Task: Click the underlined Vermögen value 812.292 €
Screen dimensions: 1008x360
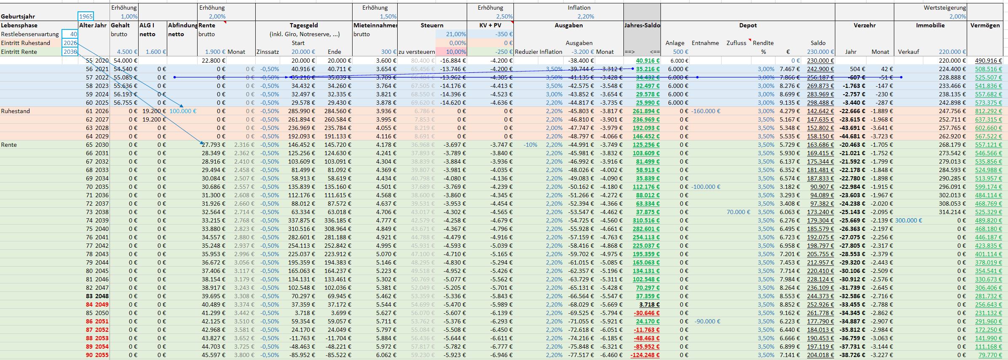Action: 988,111
